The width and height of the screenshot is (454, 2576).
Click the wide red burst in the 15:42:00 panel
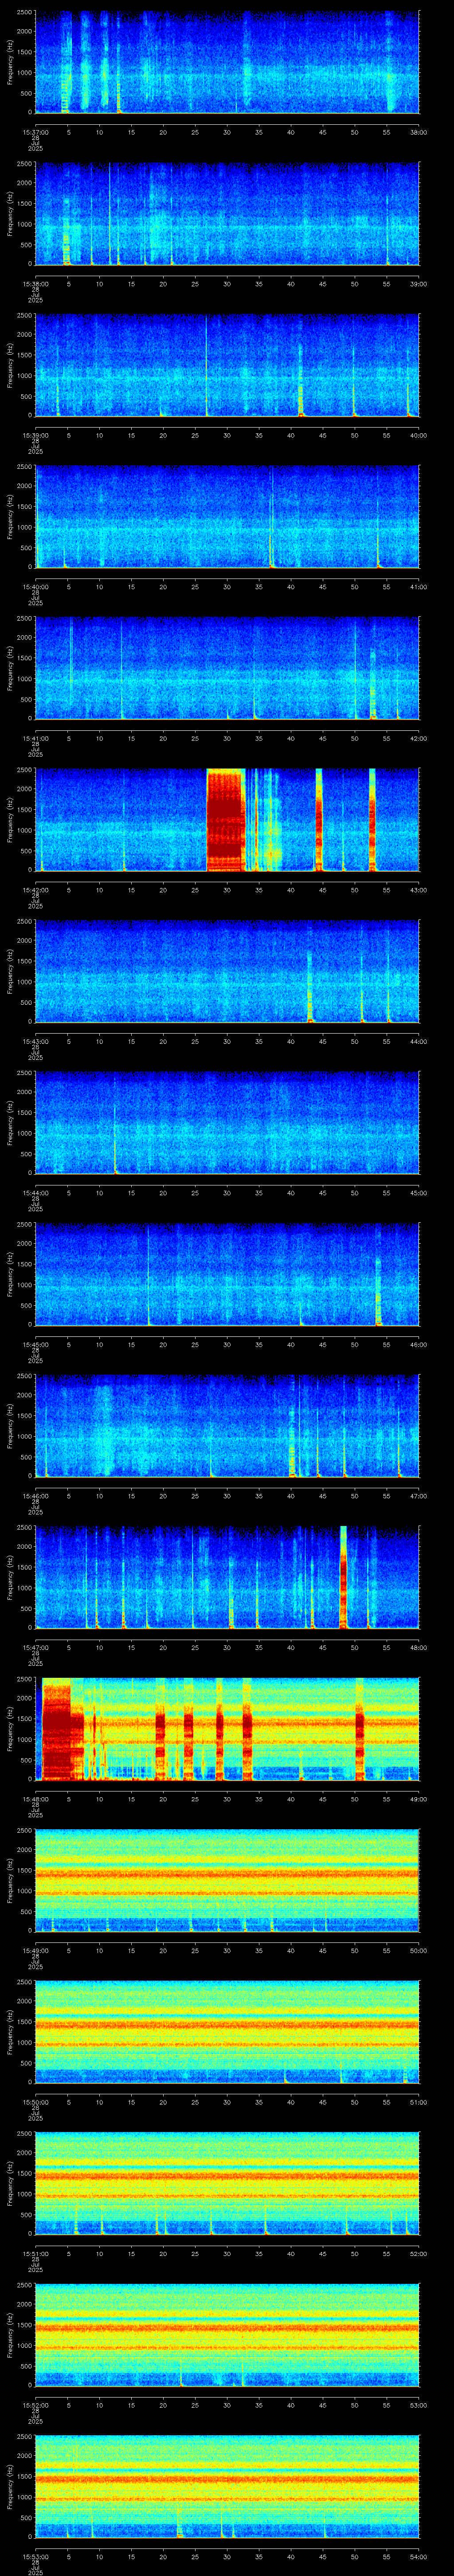coord(226,820)
